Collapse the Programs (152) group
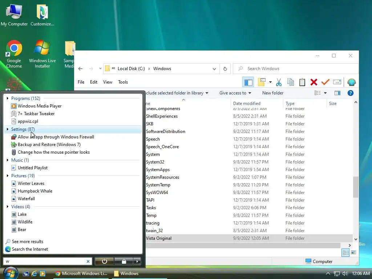The width and height of the screenshot is (372, 279). coord(8,98)
